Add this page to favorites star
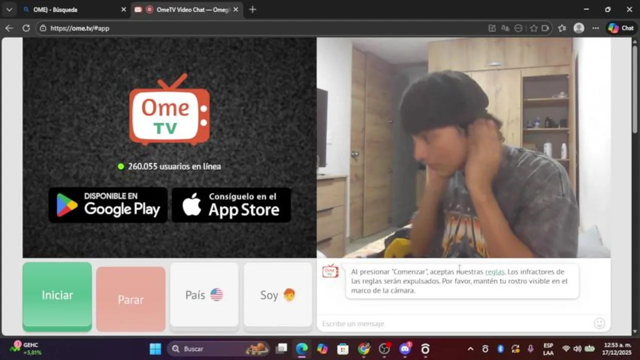Screen dimensions: 640x360 click(534, 28)
